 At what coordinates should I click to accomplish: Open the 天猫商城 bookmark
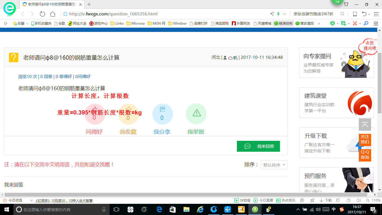262,24
